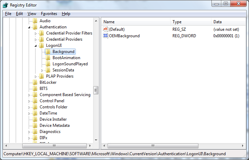This screenshot has width=249, height=160.
Task: Click the tree pane scroll up arrow
Action: point(96,21)
